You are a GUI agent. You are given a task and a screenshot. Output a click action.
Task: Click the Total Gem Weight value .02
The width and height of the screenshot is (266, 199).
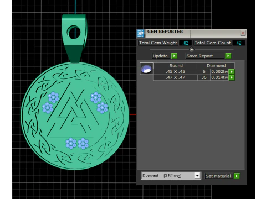click(x=185, y=43)
